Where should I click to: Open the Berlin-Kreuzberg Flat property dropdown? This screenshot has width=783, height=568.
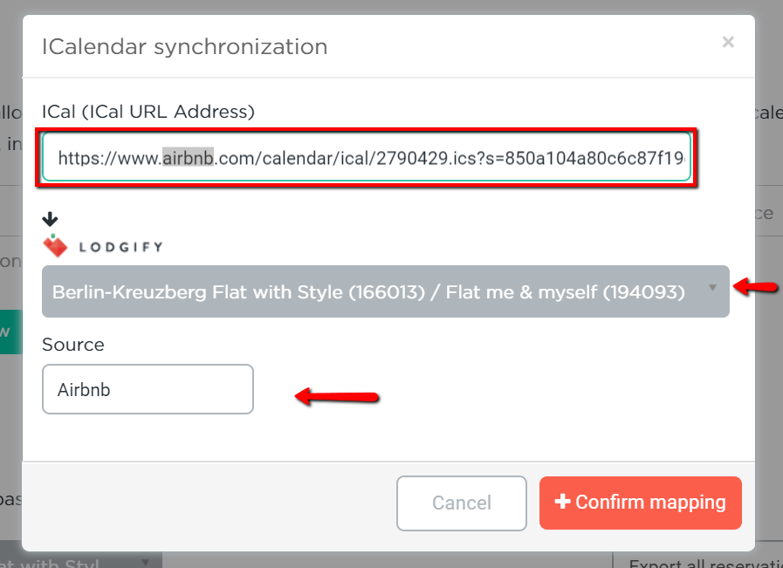386,291
